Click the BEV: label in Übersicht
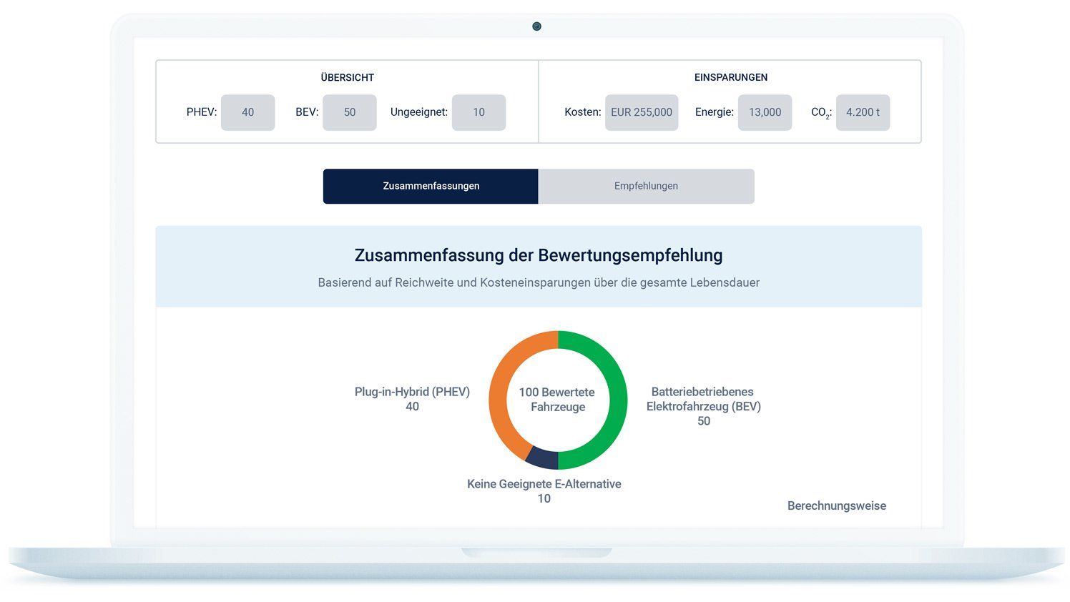1070x602 pixels. (x=307, y=112)
